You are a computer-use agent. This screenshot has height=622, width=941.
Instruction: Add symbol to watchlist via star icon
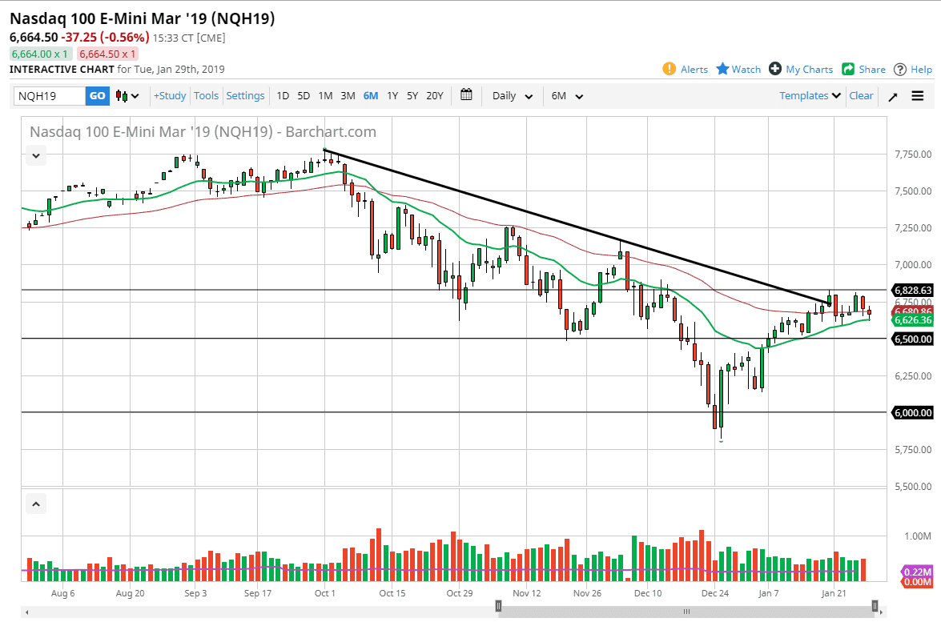point(722,69)
